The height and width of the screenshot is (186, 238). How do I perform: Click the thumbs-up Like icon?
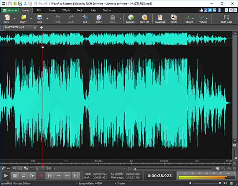click(x=201, y=10)
